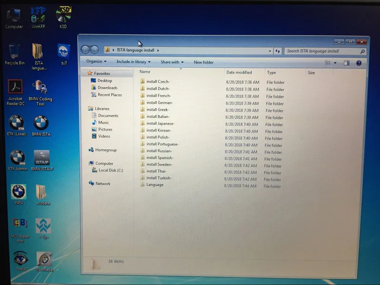380x285 pixels.
Task: Select the IToolRadar desktop icon
Action: pos(45,262)
